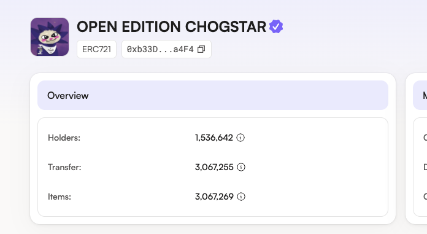The height and width of the screenshot is (234, 427).
Task: Copy the contract address with the copy icon
Action: click(x=201, y=49)
